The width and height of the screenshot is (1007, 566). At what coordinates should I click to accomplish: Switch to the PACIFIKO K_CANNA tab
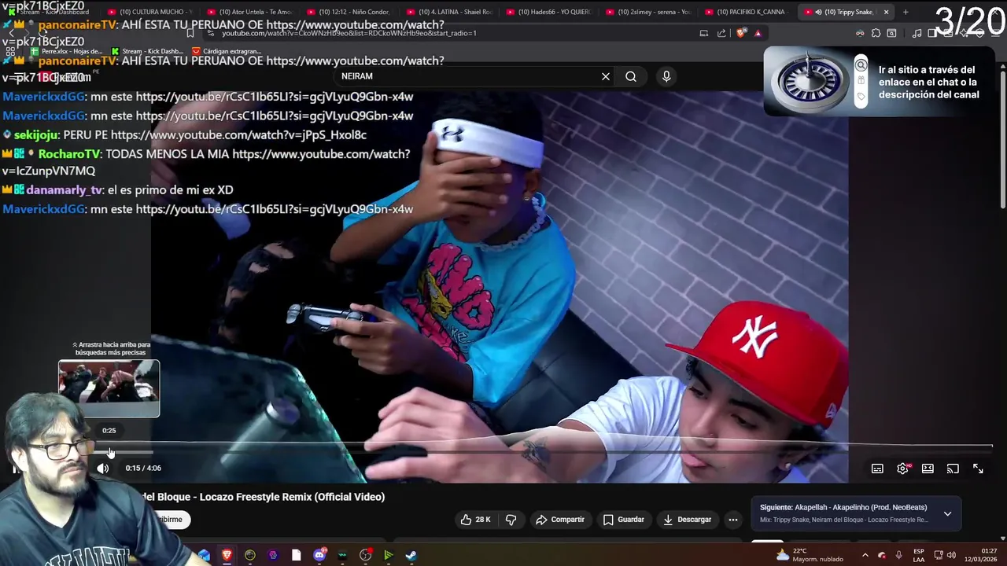(x=748, y=12)
